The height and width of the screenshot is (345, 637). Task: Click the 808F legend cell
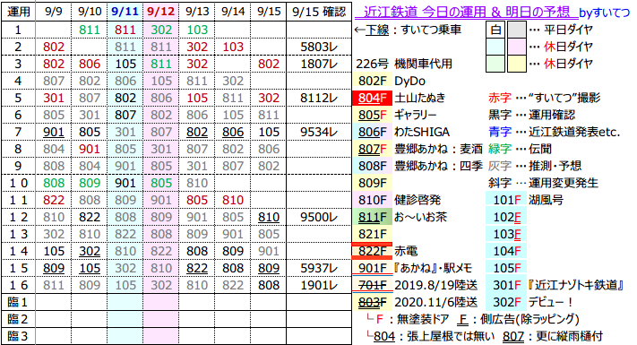372,166
